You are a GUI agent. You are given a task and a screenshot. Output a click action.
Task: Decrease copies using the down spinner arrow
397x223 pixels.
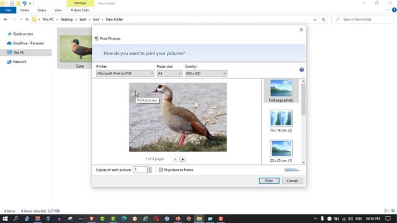(x=149, y=172)
